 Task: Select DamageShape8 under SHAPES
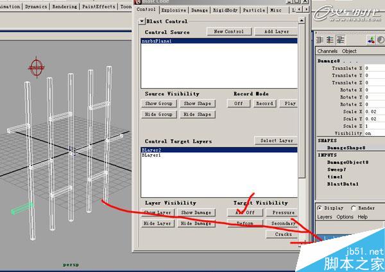(346, 148)
